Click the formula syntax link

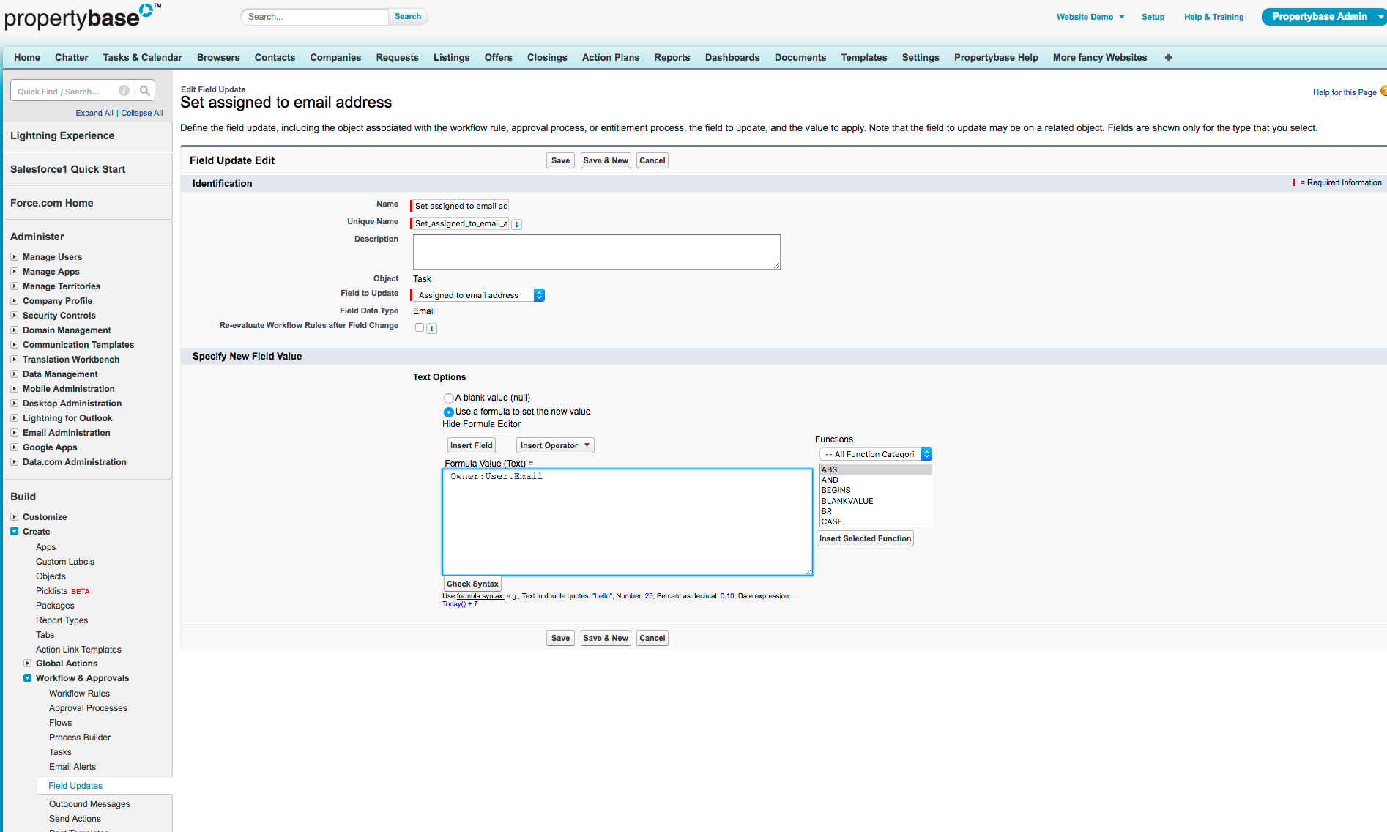tap(480, 596)
